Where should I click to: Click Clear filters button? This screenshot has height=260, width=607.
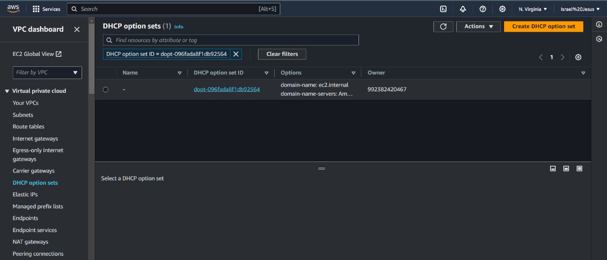pos(282,54)
